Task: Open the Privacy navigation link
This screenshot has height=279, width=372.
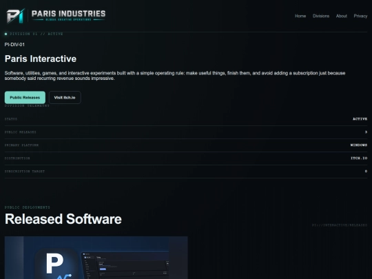Action: [x=360, y=16]
